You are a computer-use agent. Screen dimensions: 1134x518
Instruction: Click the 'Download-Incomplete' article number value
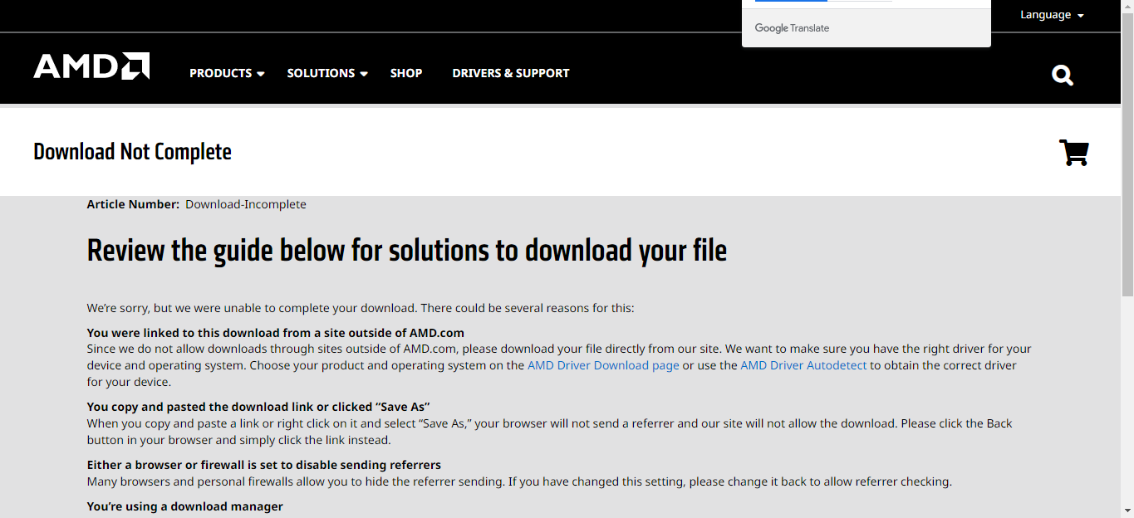click(x=246, y=204)
